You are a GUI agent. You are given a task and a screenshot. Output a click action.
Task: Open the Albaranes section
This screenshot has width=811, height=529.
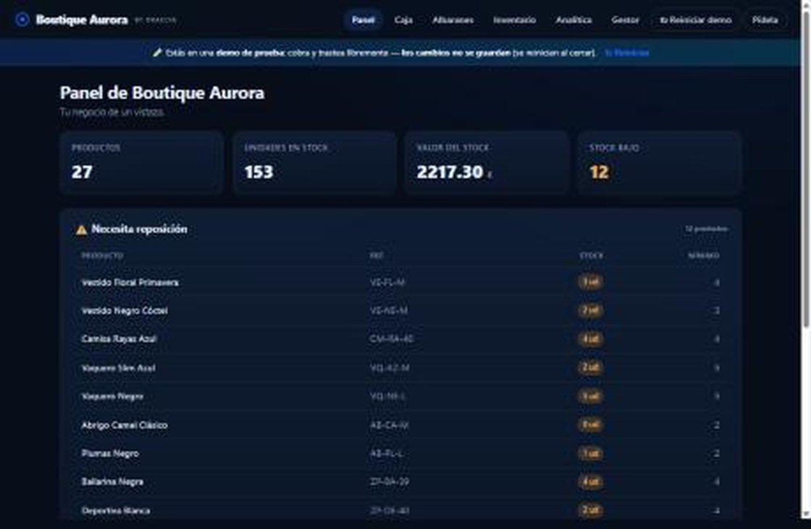(453, 20)
